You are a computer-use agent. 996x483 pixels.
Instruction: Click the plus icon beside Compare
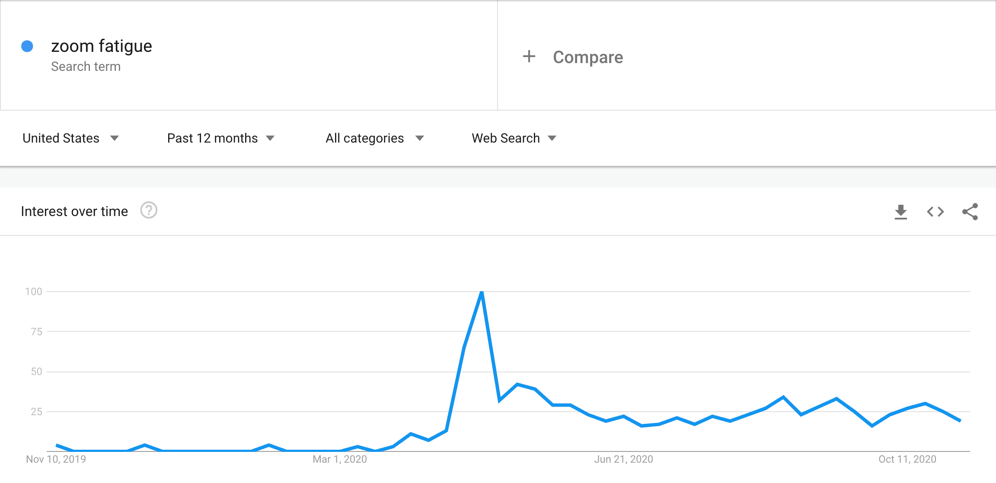click(529, 57)
